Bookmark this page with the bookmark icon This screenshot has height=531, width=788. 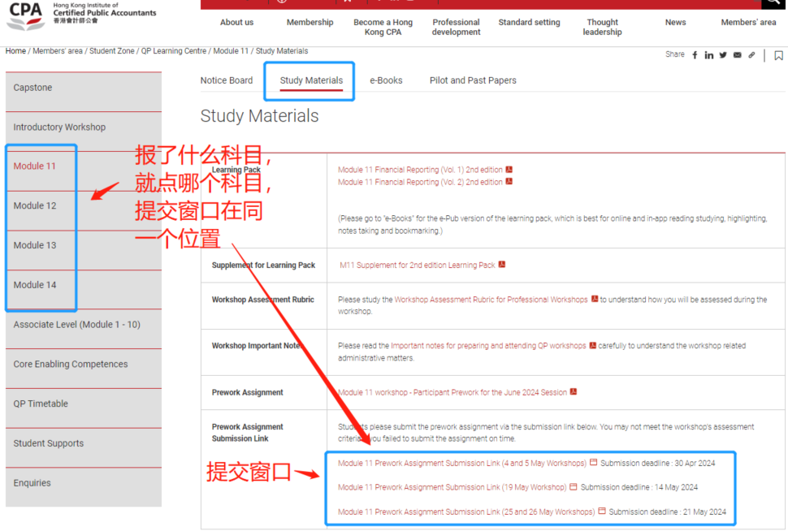tap(778, 55)
